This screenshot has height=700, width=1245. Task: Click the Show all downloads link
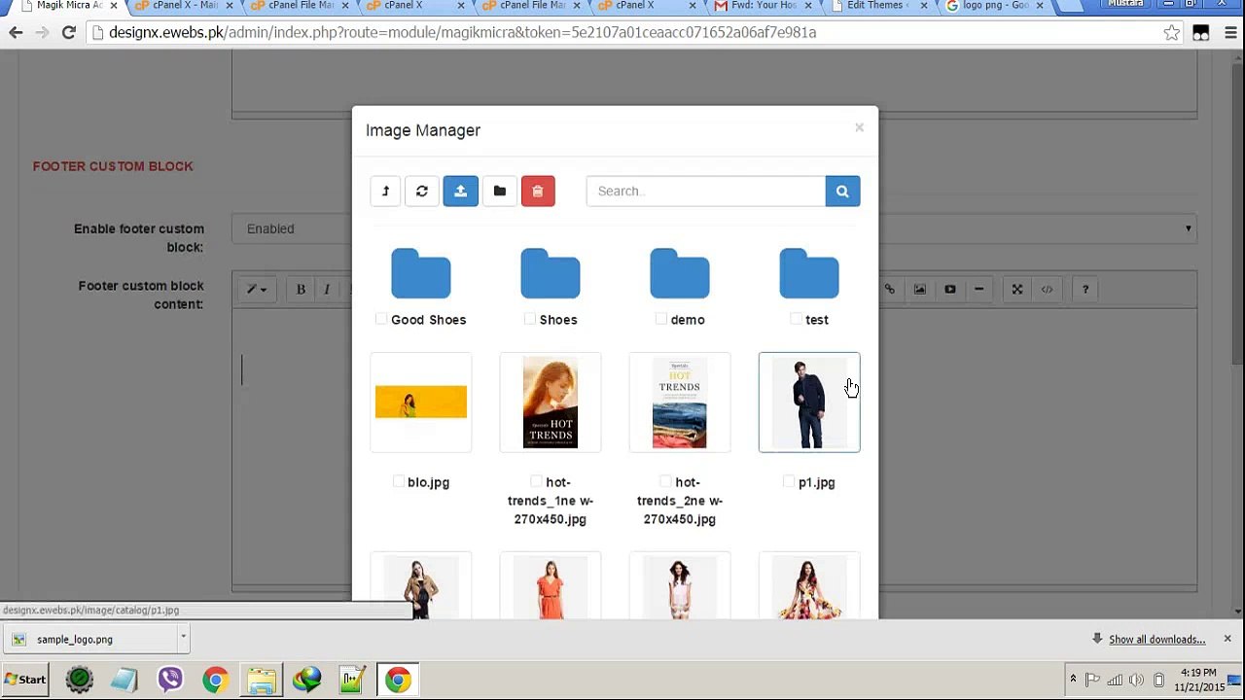(x=1156, y=639)
